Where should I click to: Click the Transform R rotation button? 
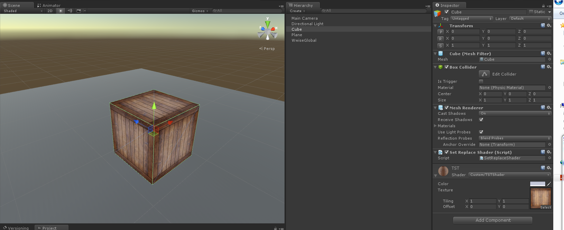pos(441,39)
